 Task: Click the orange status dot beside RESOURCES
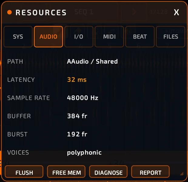coord(9,12)
